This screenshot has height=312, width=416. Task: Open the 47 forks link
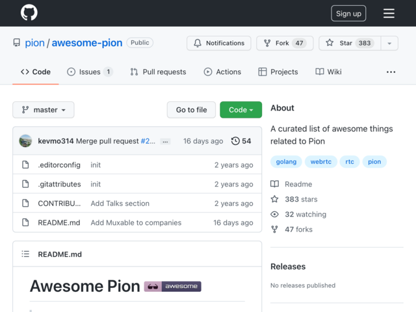pos(299,229)
